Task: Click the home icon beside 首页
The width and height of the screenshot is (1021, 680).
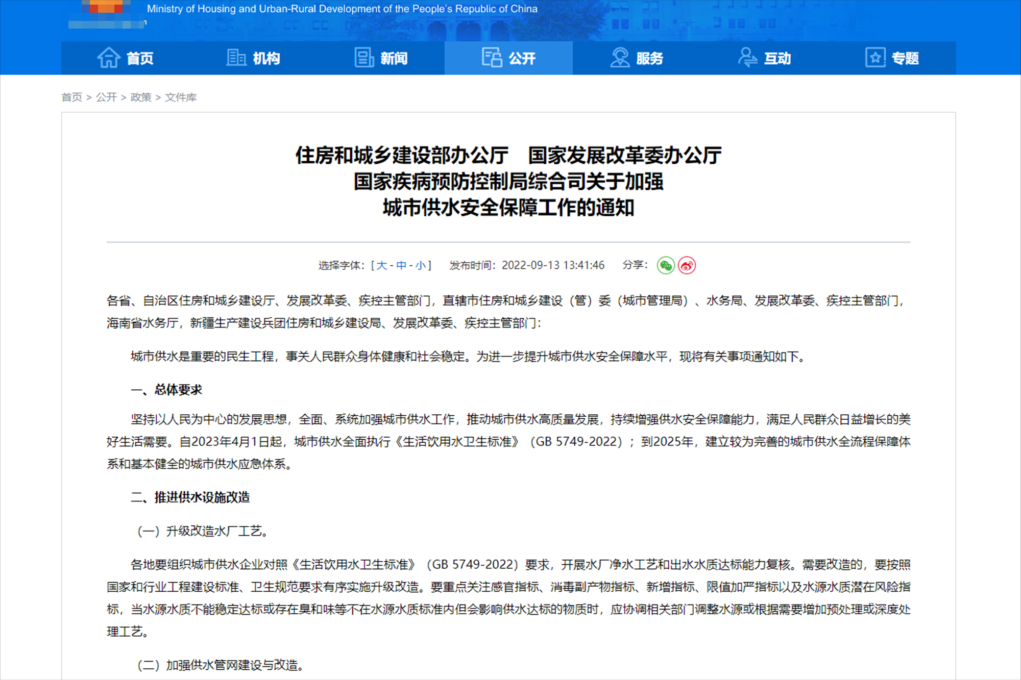Action: point(109,58)
